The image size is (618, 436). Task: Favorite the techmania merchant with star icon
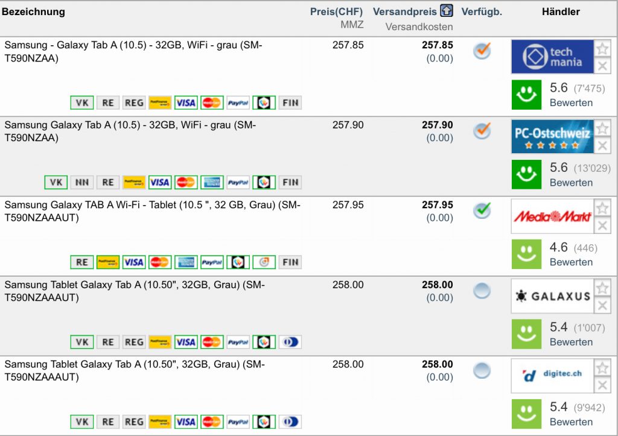click(602, 49)
